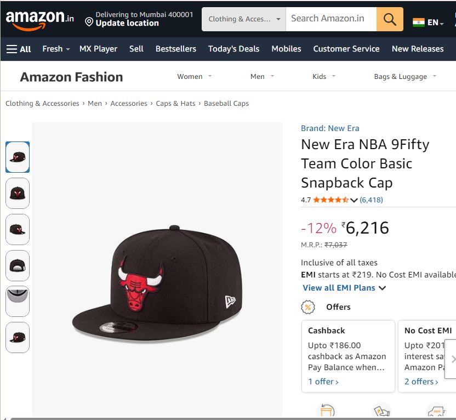
Task: Click the Offers percent badge icon
Action: (x=307, y=307)
